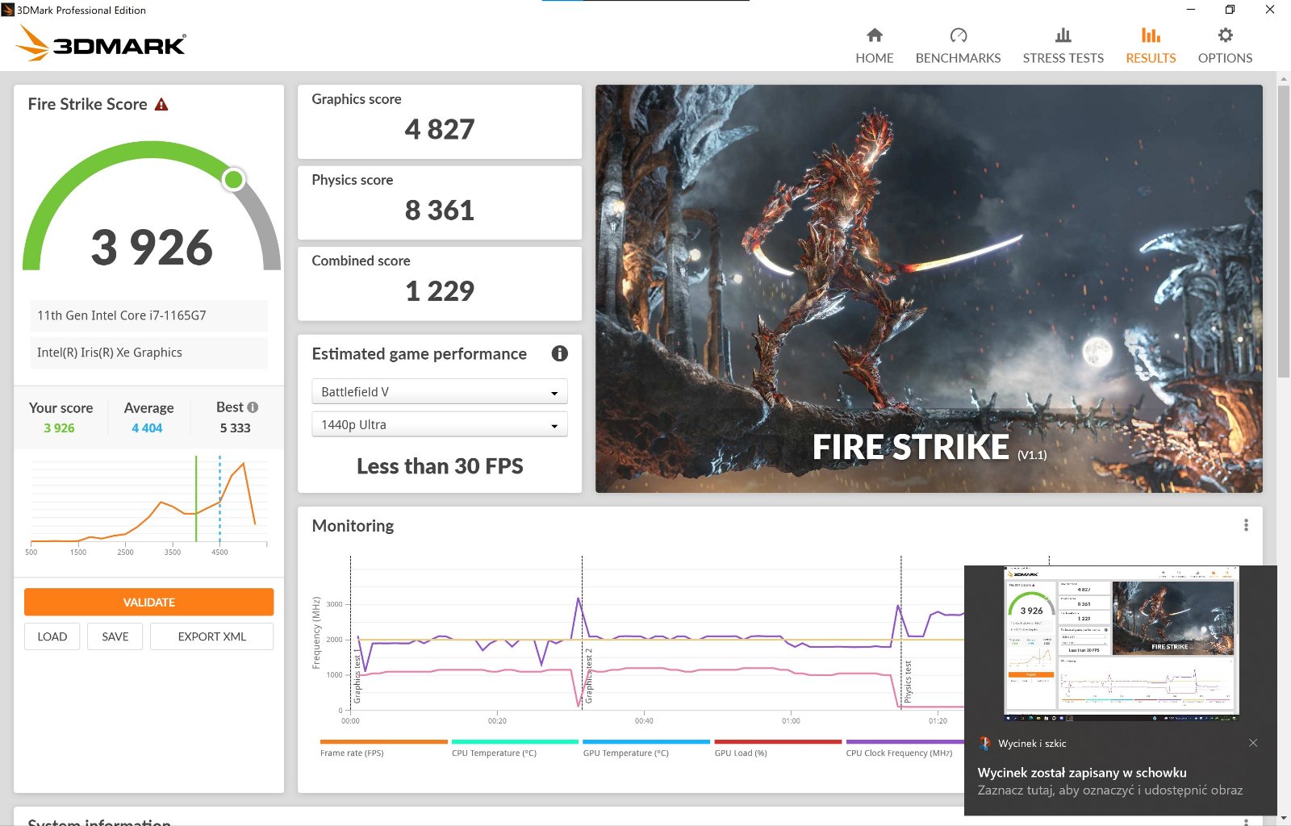Click the Stress Tests bar chart icon
The width and height of the screenshot is (1291, 826).
(x=1063, y=35)
